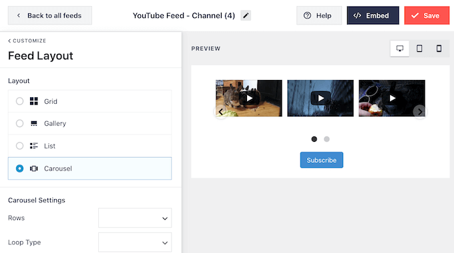454x253 pixels.
Task: Click the Gallery layout icon
Action: coord(34,124)
